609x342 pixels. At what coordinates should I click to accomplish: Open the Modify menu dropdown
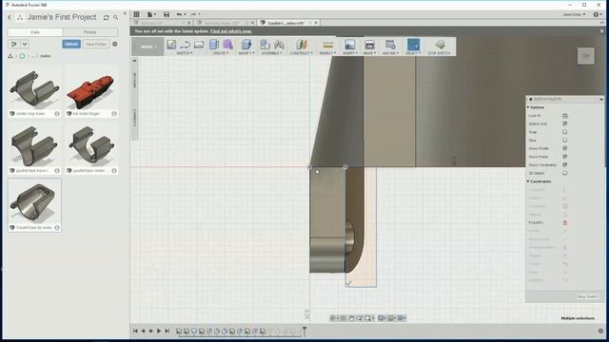[x=246, y=53]
